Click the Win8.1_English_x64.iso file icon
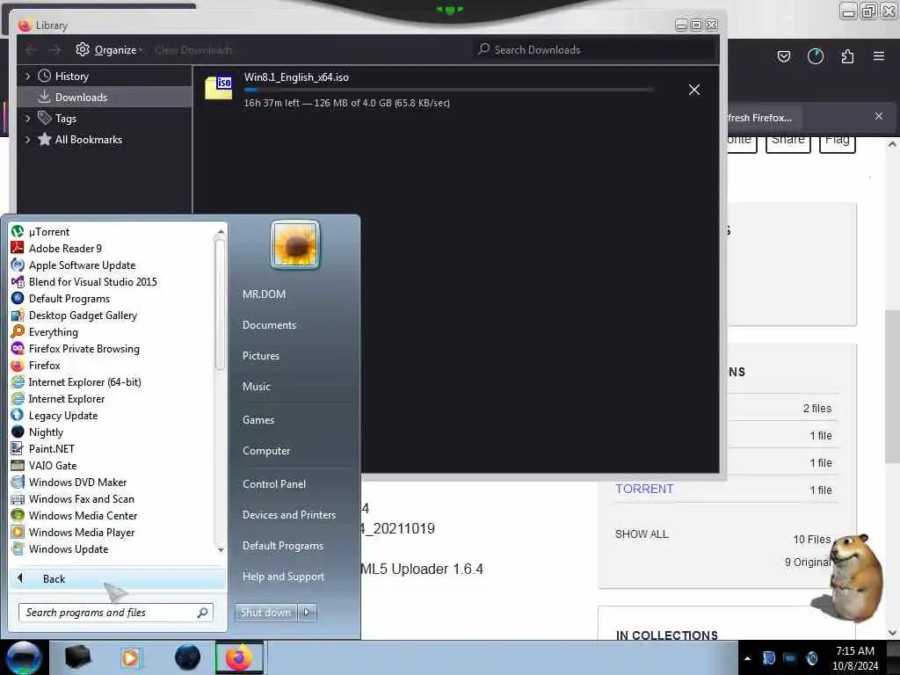 coord(219,88)
